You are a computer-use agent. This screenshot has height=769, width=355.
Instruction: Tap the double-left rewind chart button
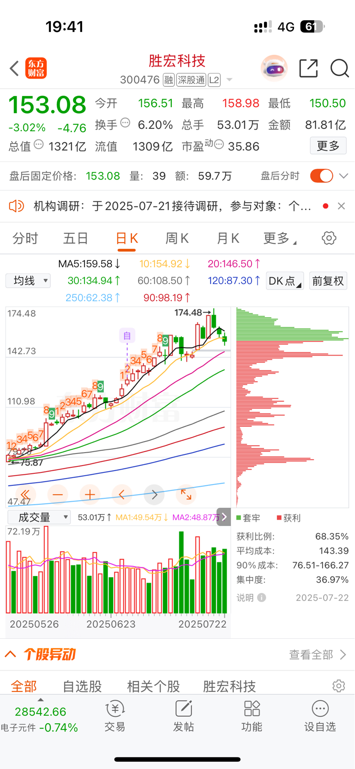click(25, 495)
